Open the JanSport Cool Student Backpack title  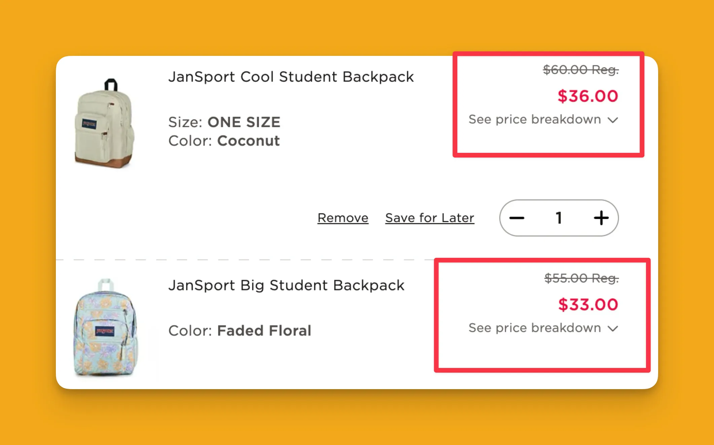pos(291,77)
